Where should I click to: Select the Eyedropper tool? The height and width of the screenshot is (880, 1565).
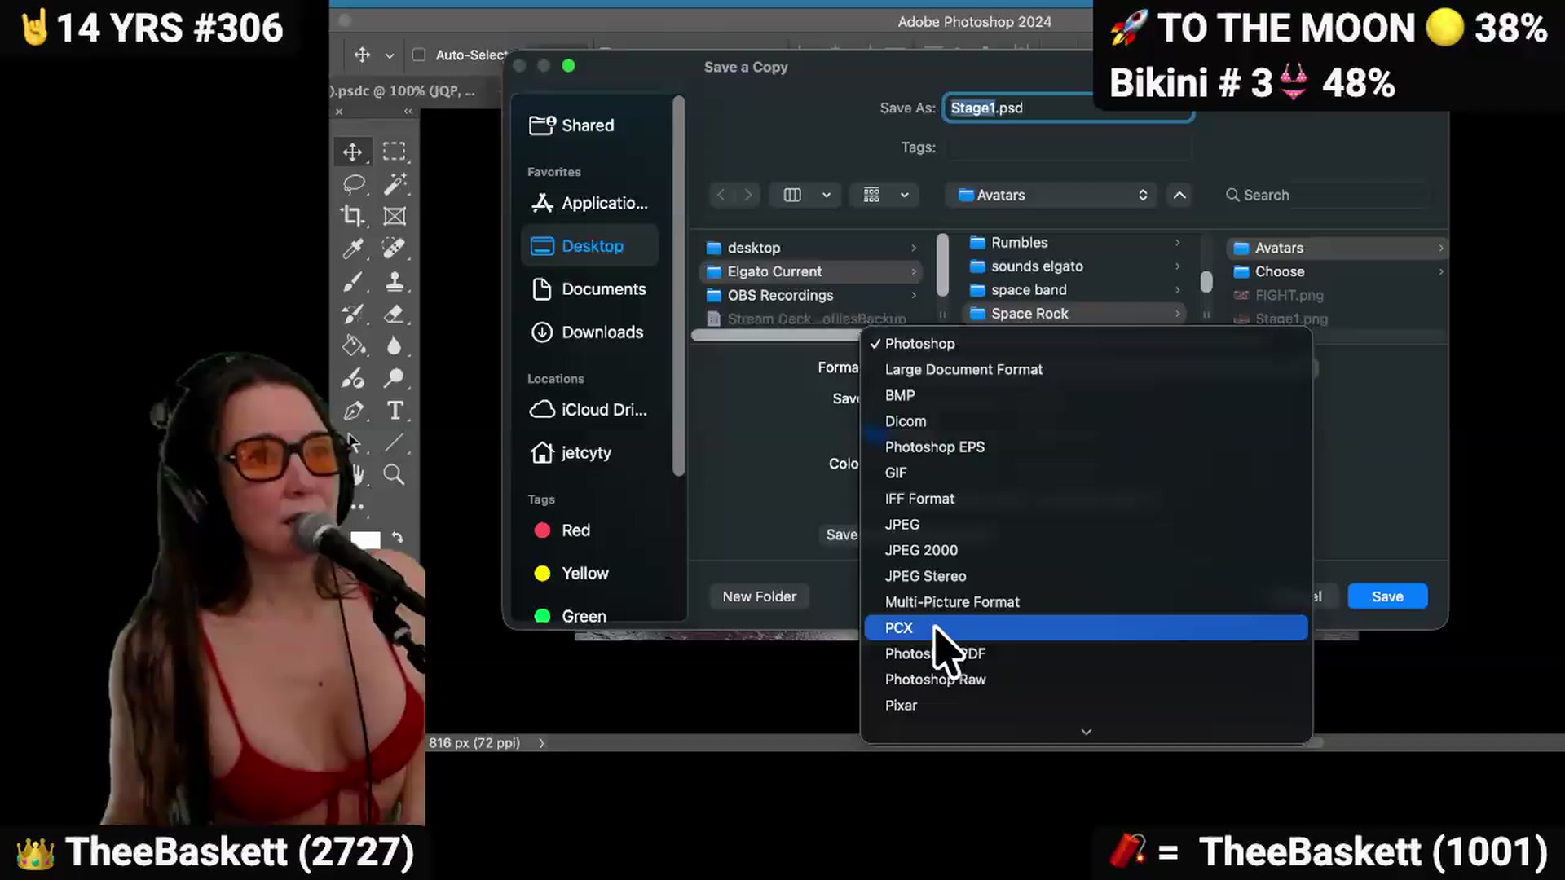pyautogui.click(x=353, y=249)
